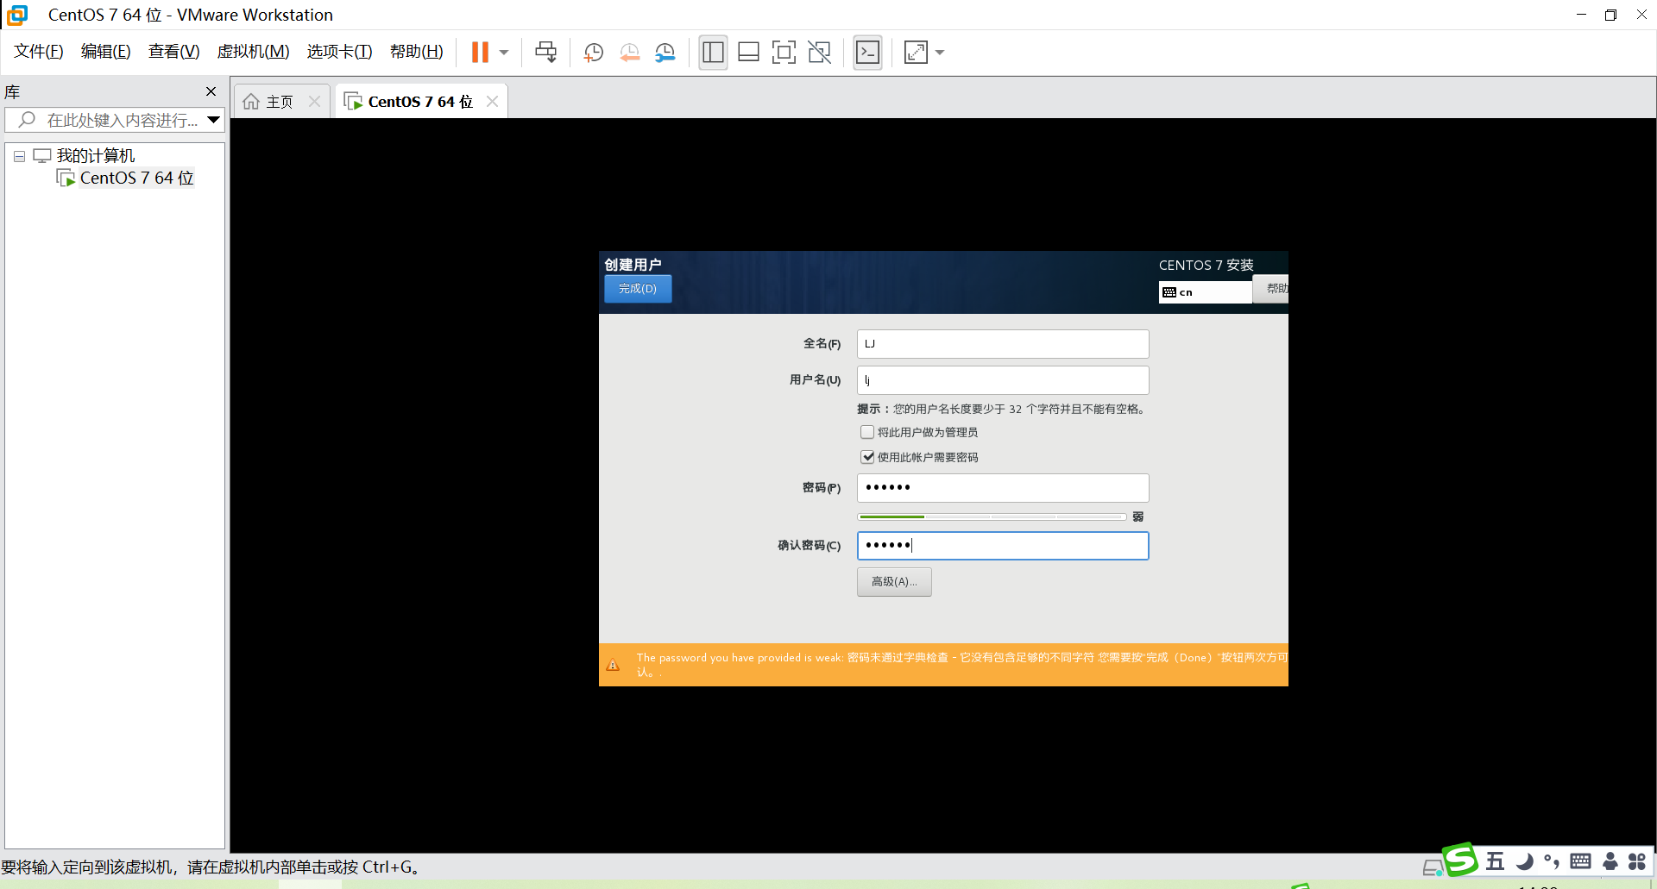Toggle the thumbnail bar view
Screen dimensions: 1657x889
click(748, 53)
